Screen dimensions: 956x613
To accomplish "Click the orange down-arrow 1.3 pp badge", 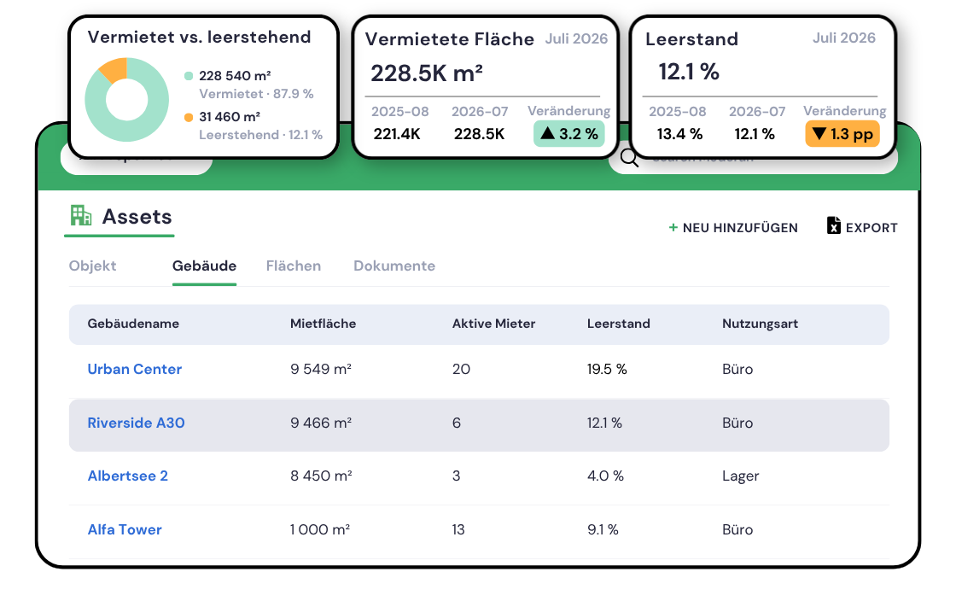I will [842, 133].
